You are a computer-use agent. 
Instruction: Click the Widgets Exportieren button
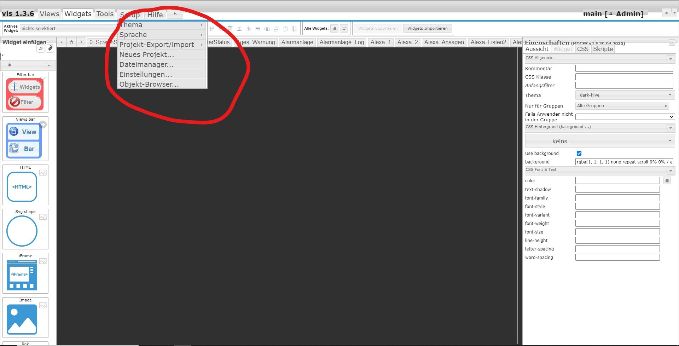pos(378,28)
